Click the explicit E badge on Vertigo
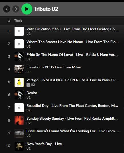 (28, 85)
